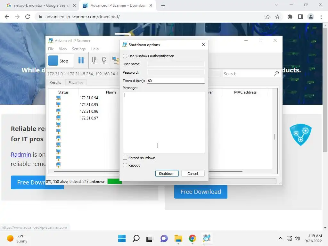Bookmark this page with the star
Screen dimensions: 328x246
[x=277, y=17]
